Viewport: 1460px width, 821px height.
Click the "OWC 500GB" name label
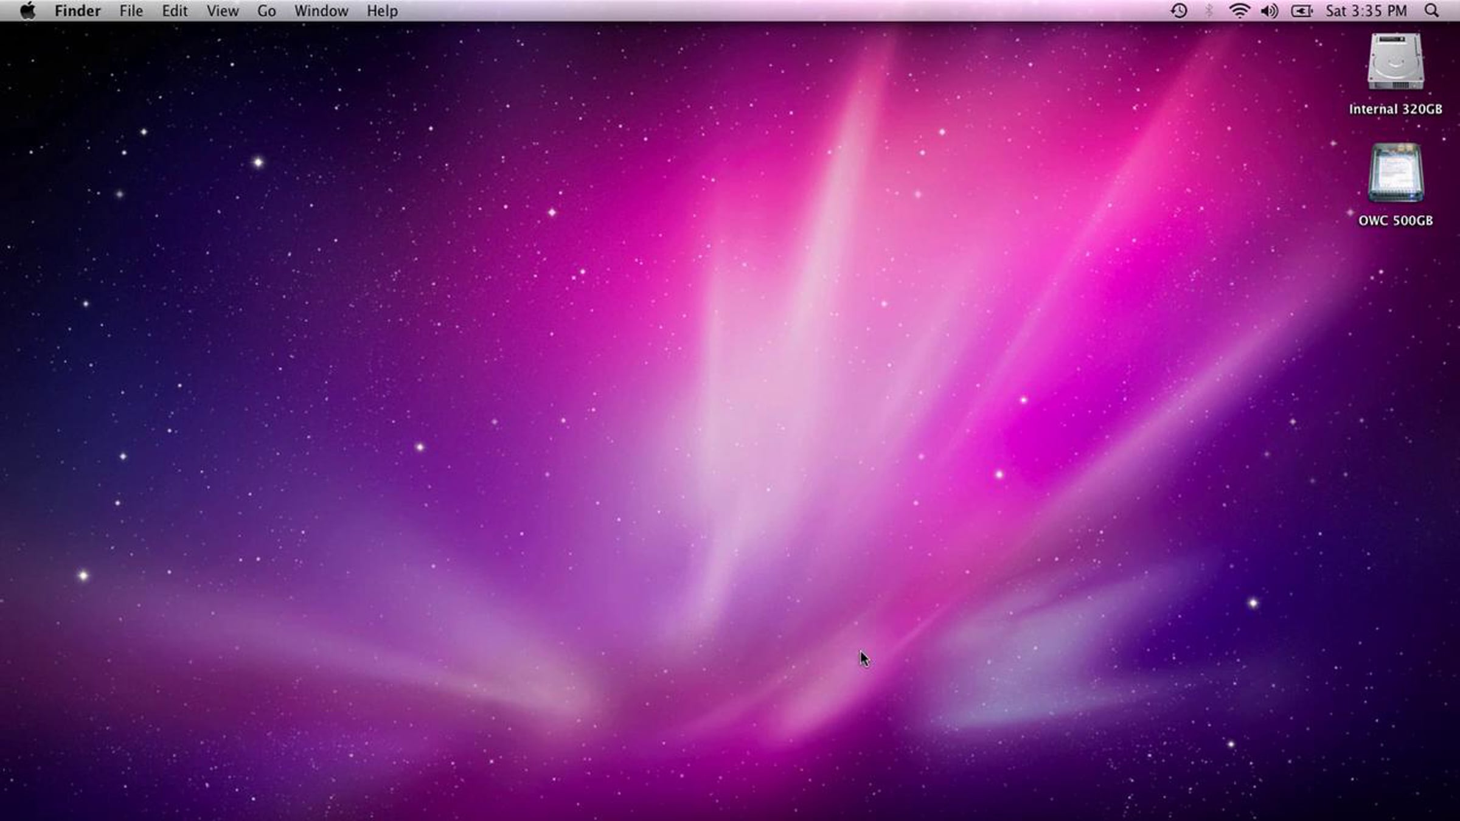(x=1396, y=221)
